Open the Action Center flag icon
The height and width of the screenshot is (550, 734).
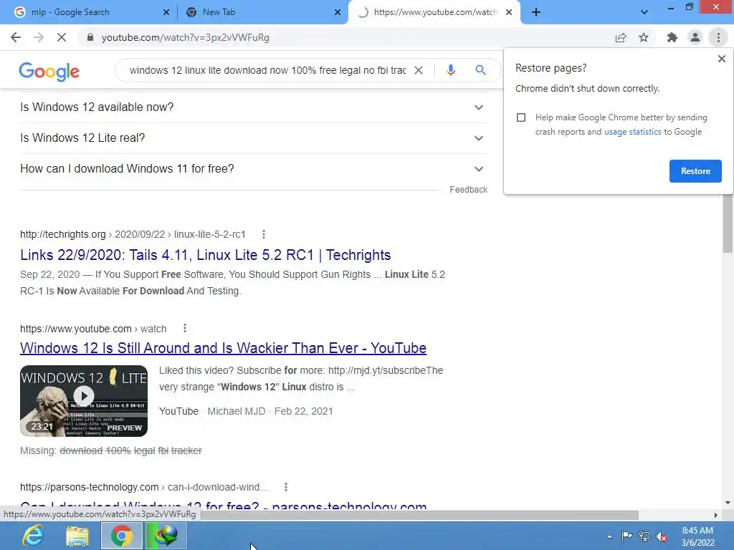pos(626,536)
